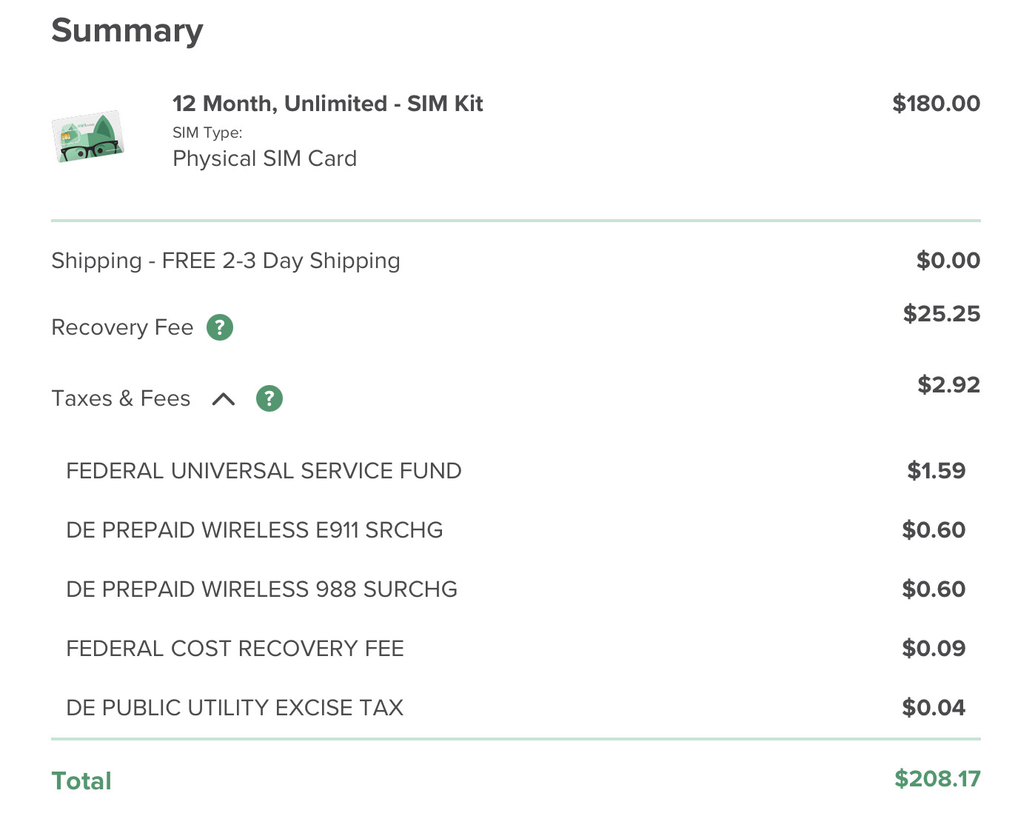Click the $25.25 Recovery Fee amount
This screenshot has height=836, width=1035.
coord(941,314)
